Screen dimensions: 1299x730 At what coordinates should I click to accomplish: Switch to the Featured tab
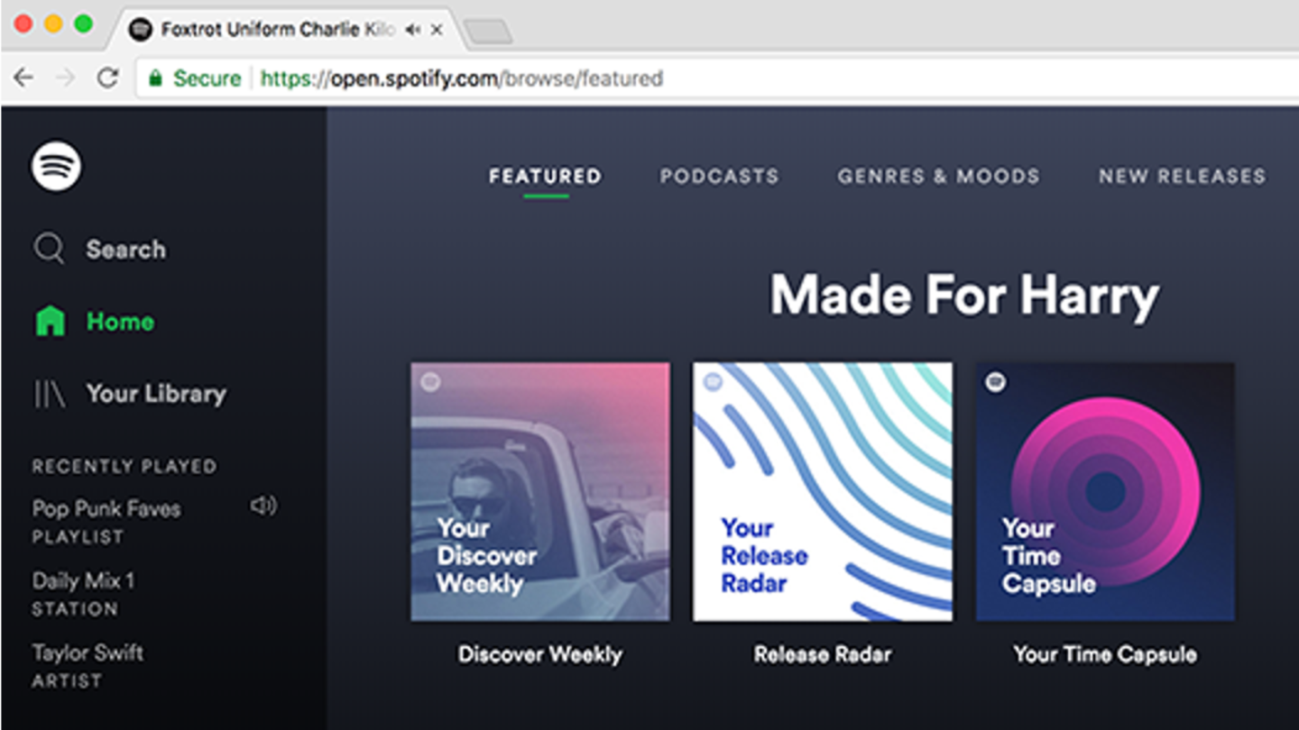[545, 176]
